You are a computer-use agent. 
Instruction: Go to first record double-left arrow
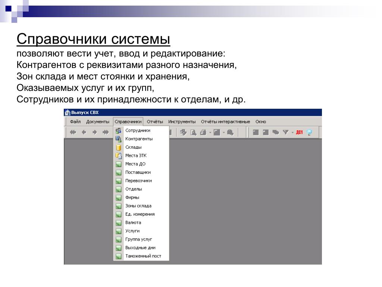pyautogui.click(x=73, y=133)
